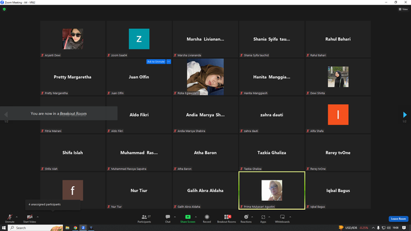Click the Zoom taskbar icon

pos(83,228)
